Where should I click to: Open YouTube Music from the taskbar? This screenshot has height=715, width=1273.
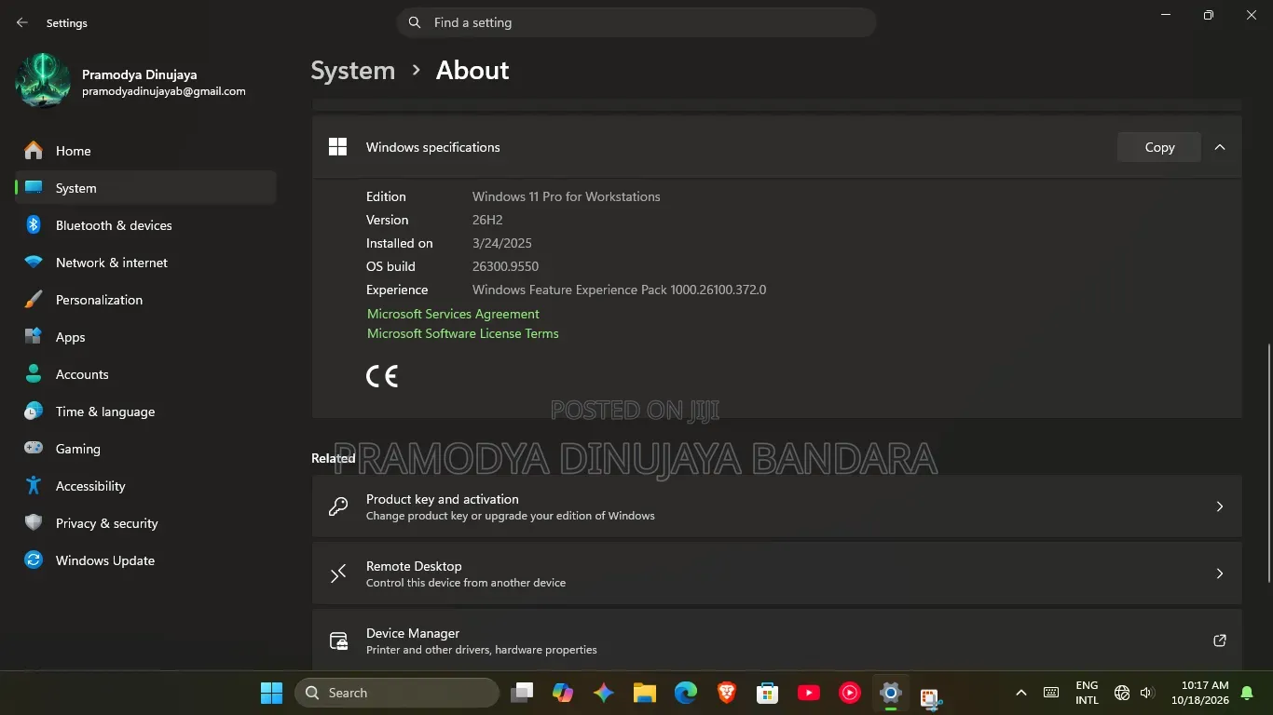[x=850, y=693]
